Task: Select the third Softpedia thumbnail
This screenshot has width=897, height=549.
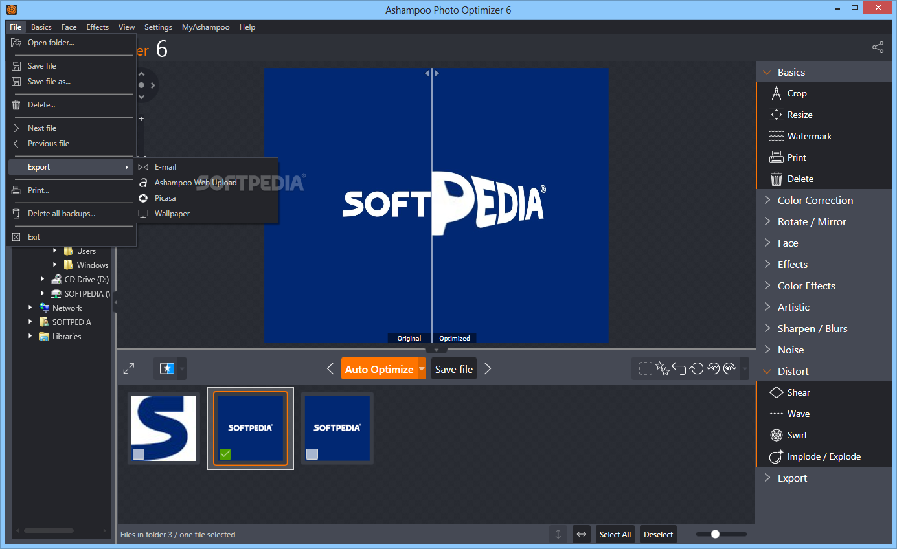Action: pyautogui.click(x=337, y=429)
